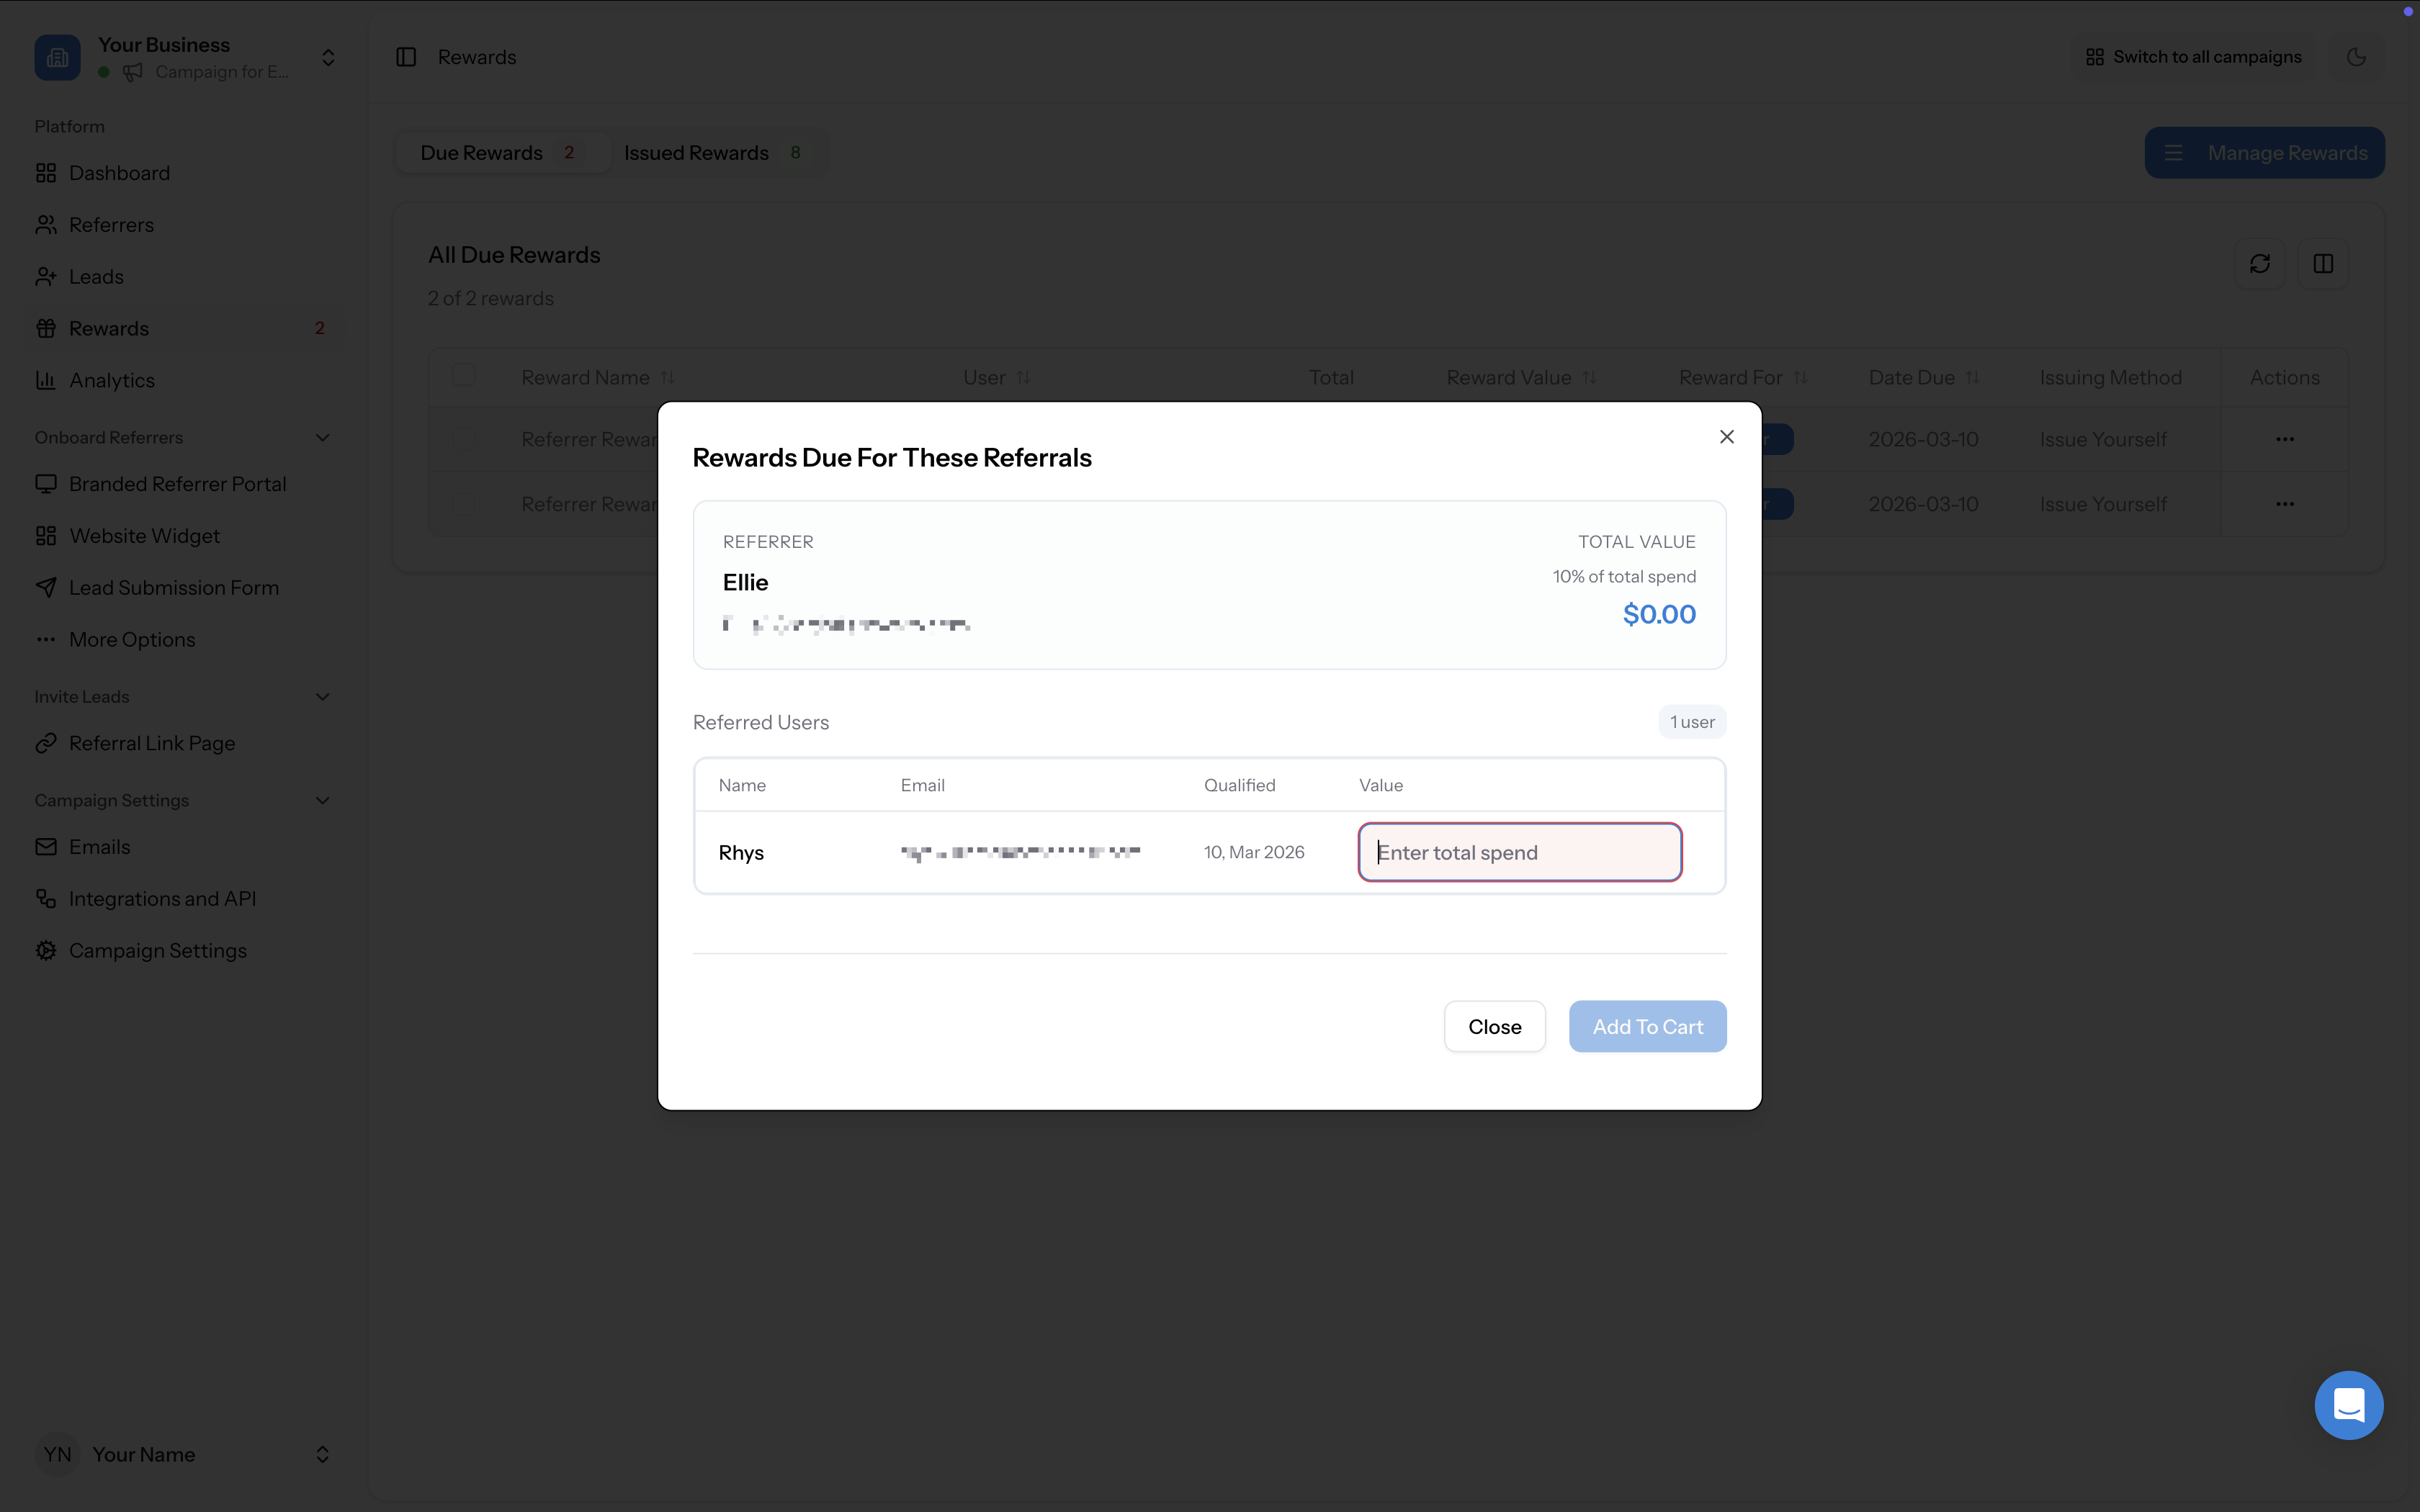
Task: Open the chat support widget
Action: [x=2348, y=1404]
